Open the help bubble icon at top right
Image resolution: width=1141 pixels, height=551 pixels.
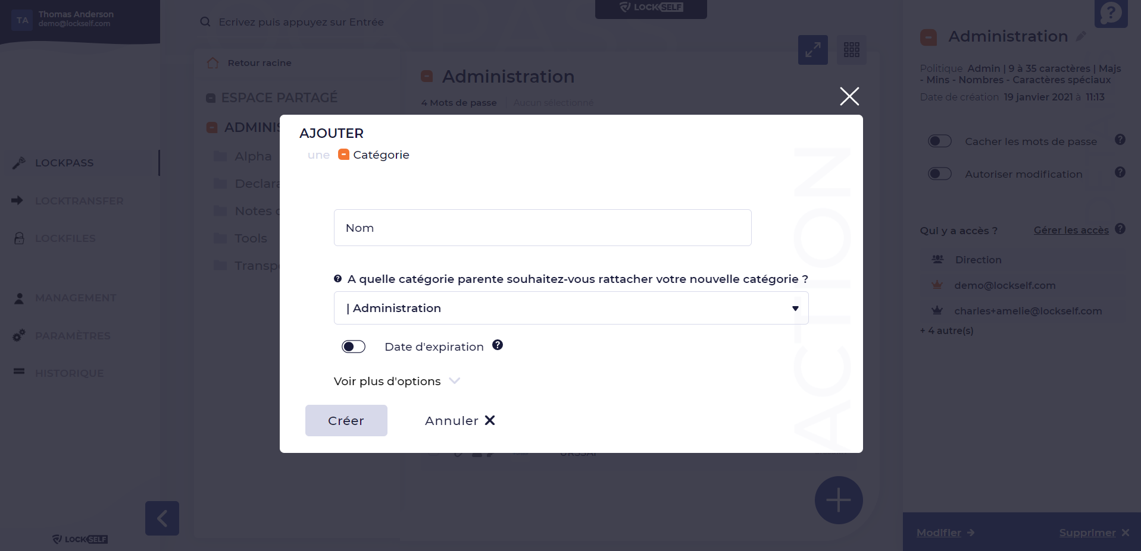[x=1111, y=13]
